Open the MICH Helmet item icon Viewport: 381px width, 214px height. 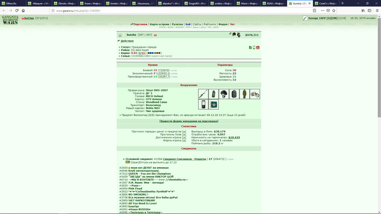(x=224, y=94)
